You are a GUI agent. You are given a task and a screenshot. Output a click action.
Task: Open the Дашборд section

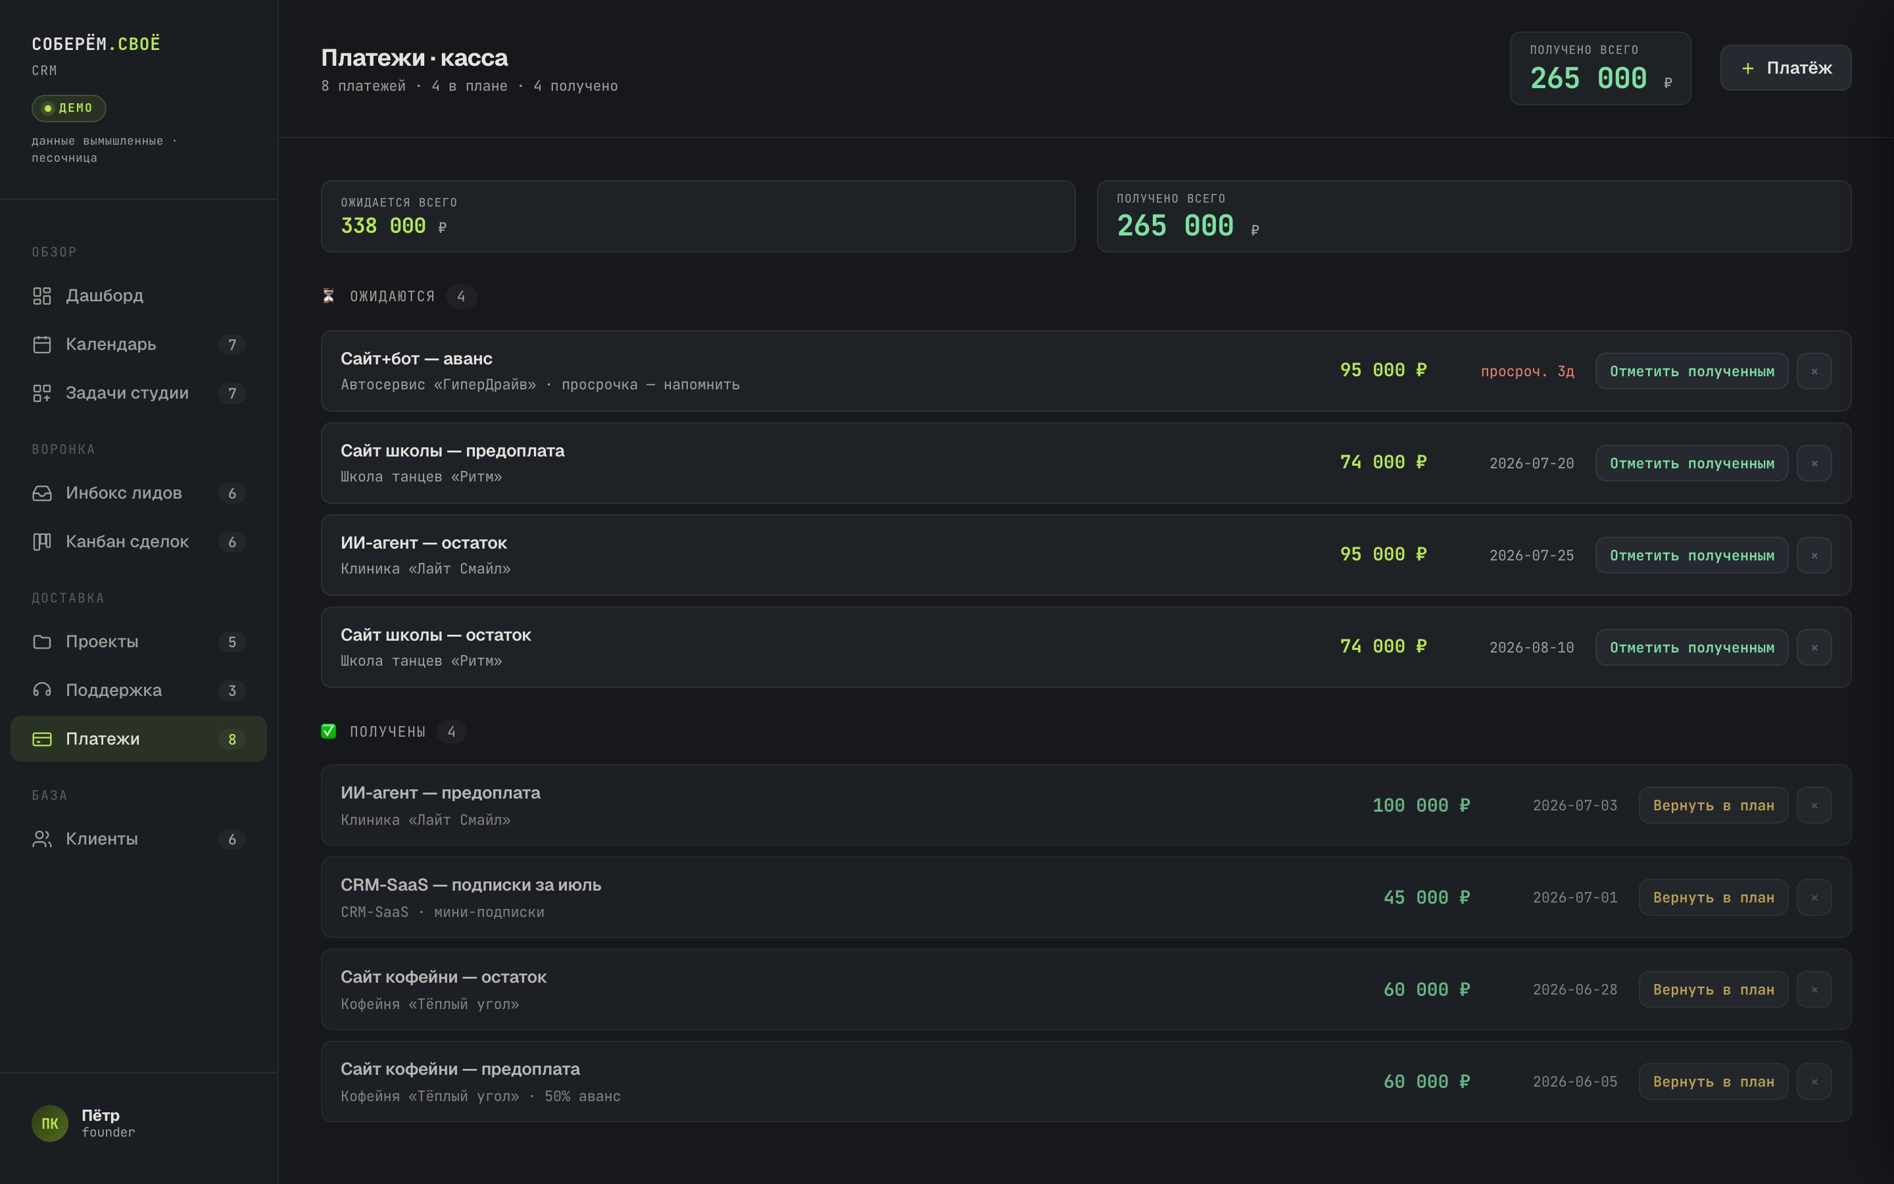[139, 296]
